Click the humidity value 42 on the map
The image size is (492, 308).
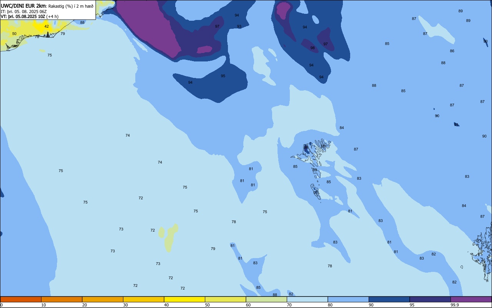(x=47, y=26)
